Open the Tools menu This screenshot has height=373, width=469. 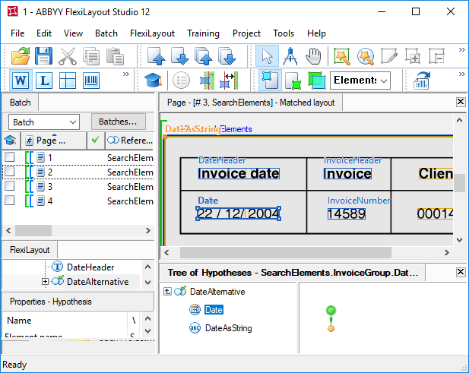click(x=284, y=33)
